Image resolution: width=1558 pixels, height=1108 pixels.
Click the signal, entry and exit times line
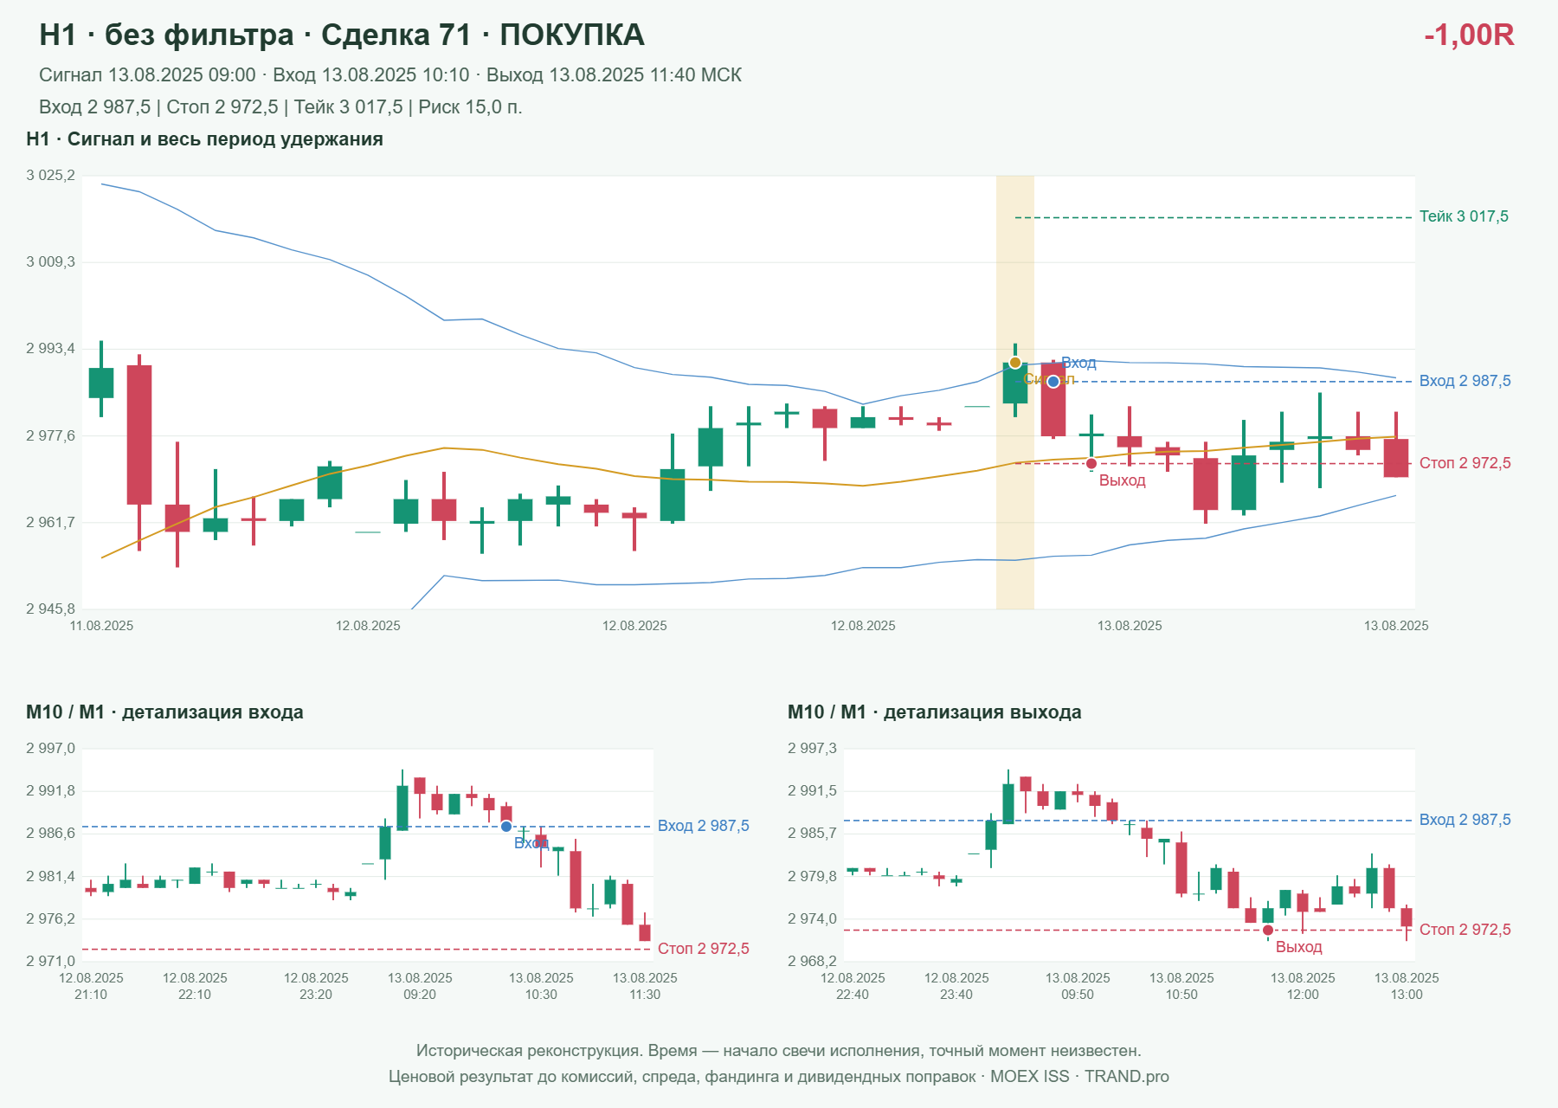pos(390,75)
